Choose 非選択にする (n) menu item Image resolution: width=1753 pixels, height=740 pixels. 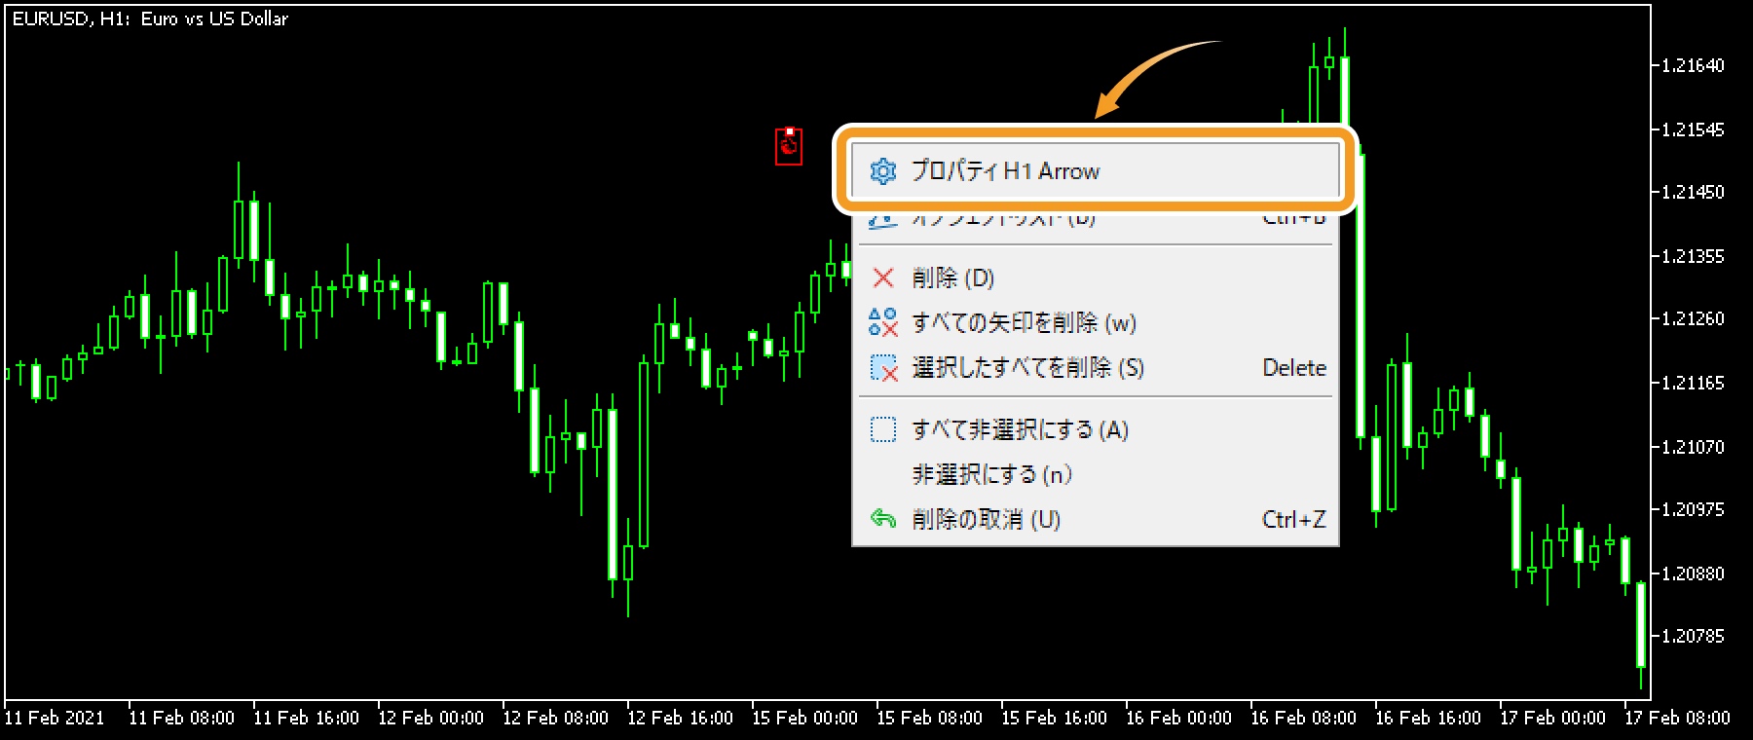coord(1095,474)
